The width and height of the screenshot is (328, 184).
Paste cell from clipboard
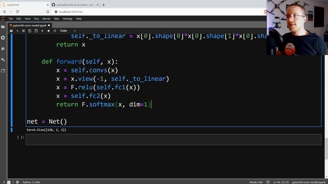(36, 31)
